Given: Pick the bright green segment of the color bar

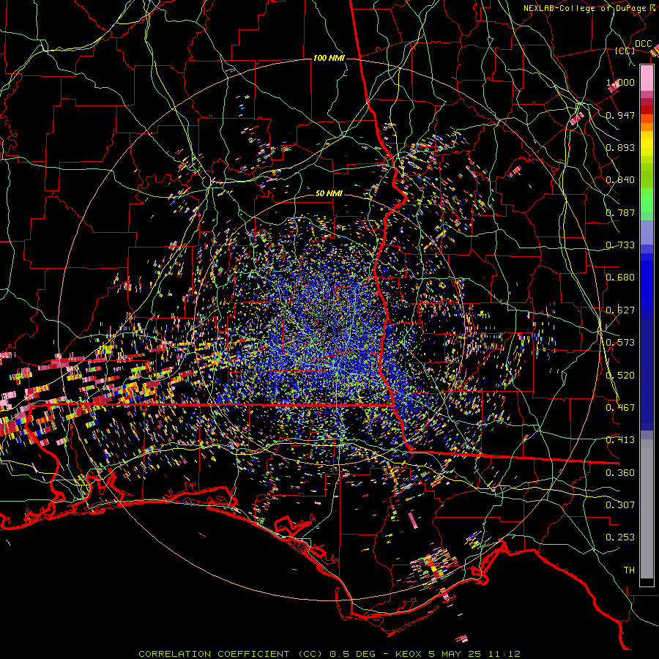Looking at the screenshot, I should click(647, 200).
